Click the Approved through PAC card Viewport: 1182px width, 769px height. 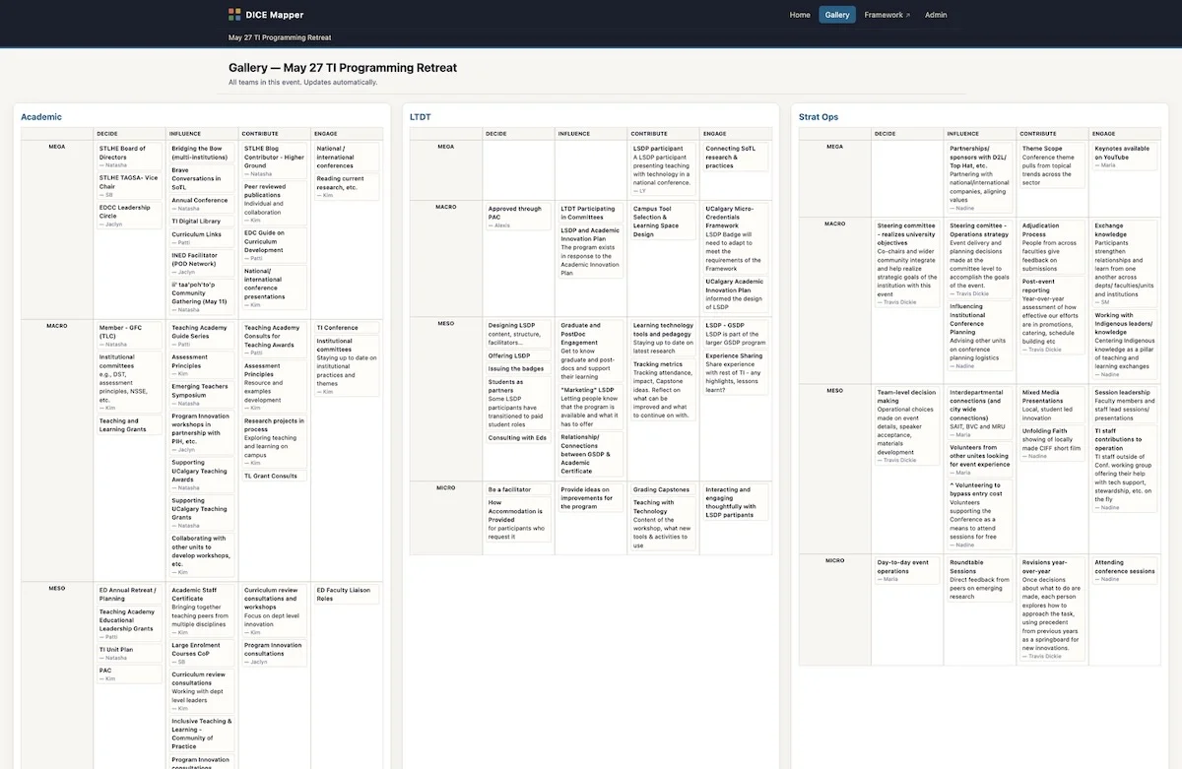(x=517, y=217)
